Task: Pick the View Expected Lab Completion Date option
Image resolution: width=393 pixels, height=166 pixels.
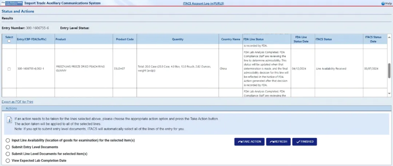Action: click(8, 161)
